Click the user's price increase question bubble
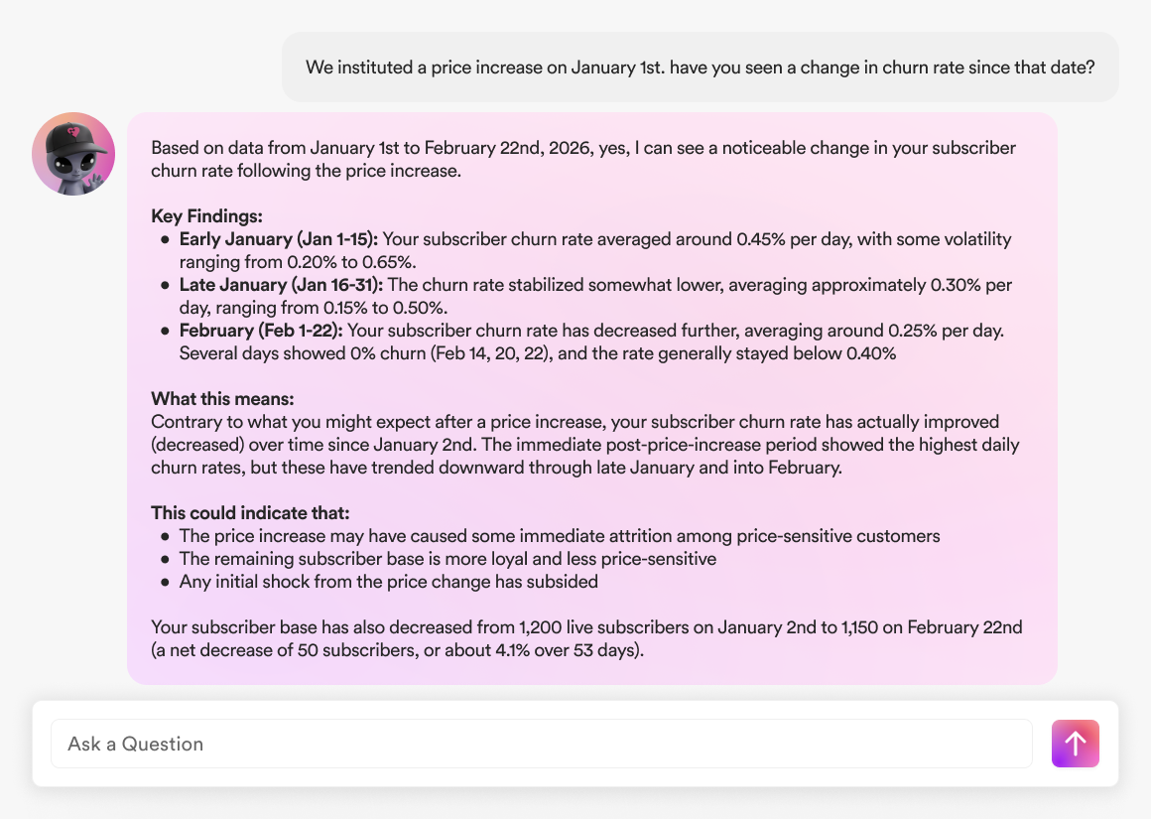1151x819 pixels. 700,68
